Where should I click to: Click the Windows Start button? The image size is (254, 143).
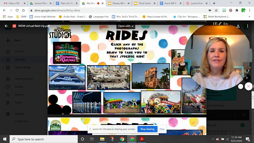tap(5, 139)
